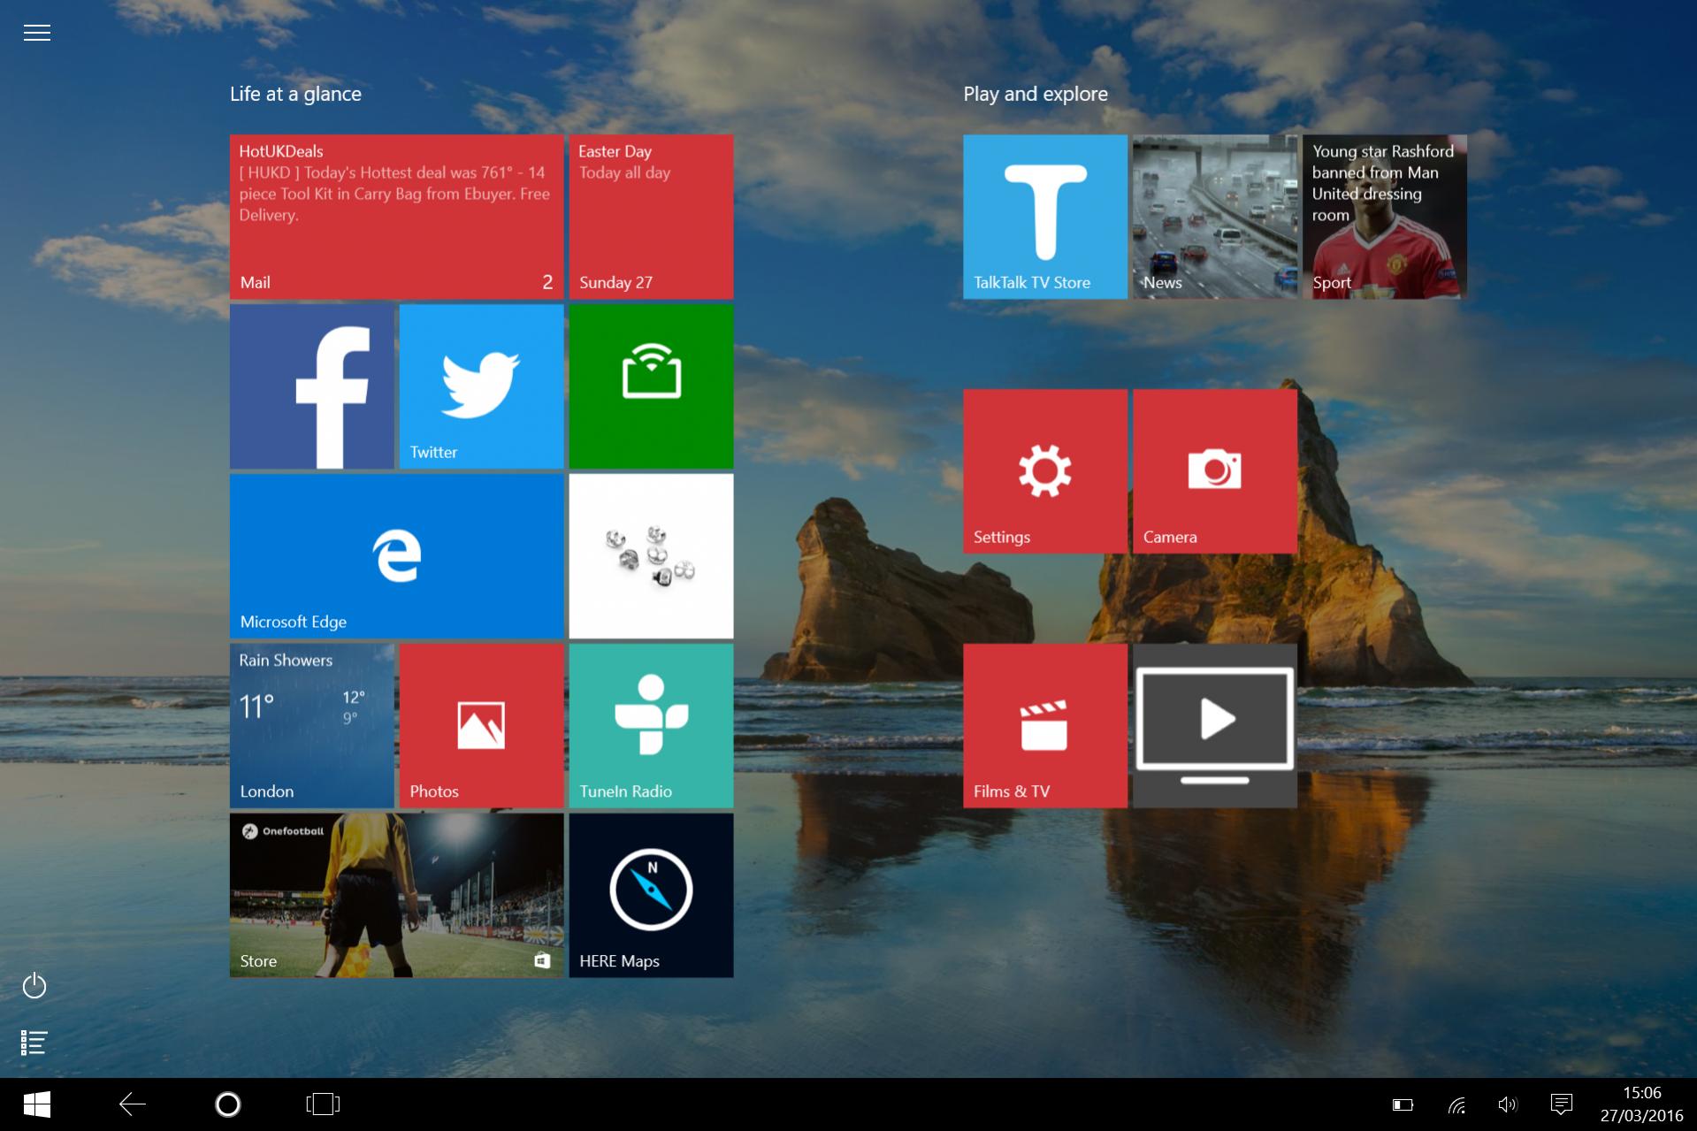
Task: Open the grey video player tile
Action: tap(1215, 726)
